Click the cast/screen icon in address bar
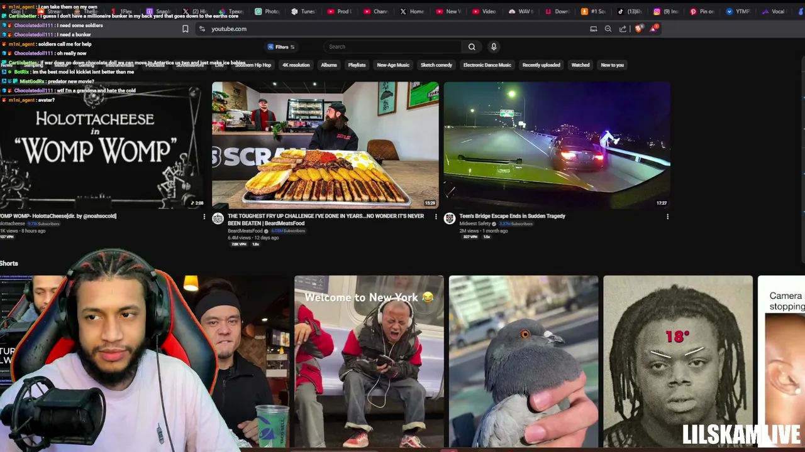 594,29
